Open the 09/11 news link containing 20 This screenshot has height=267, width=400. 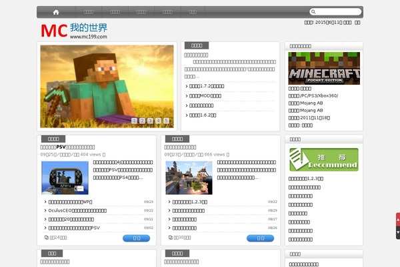point(71,219)
